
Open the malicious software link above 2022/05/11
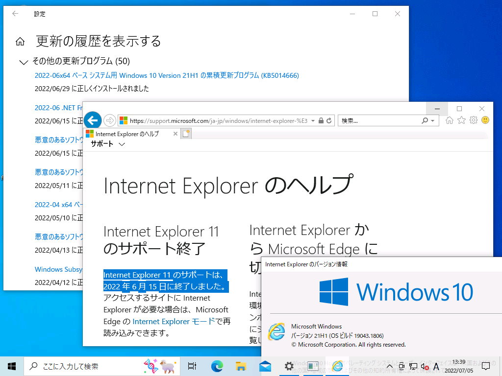coord(59,172)
